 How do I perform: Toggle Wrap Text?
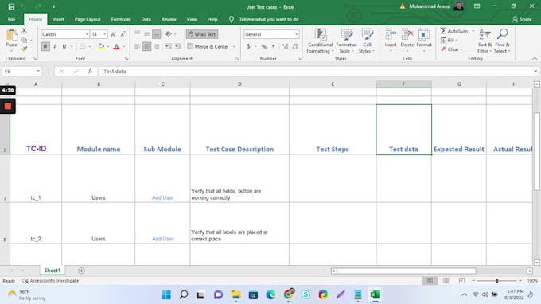(202, 34)
